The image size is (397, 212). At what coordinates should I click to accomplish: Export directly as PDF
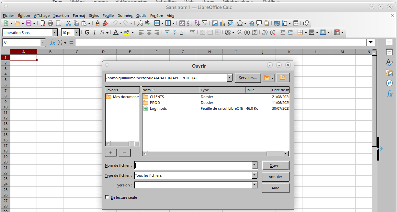tap(43, 23)
